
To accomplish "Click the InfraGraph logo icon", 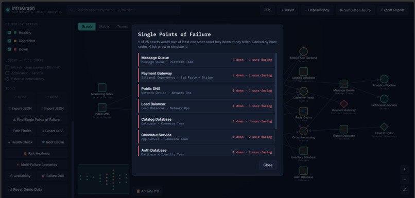I will click(8, 10).
